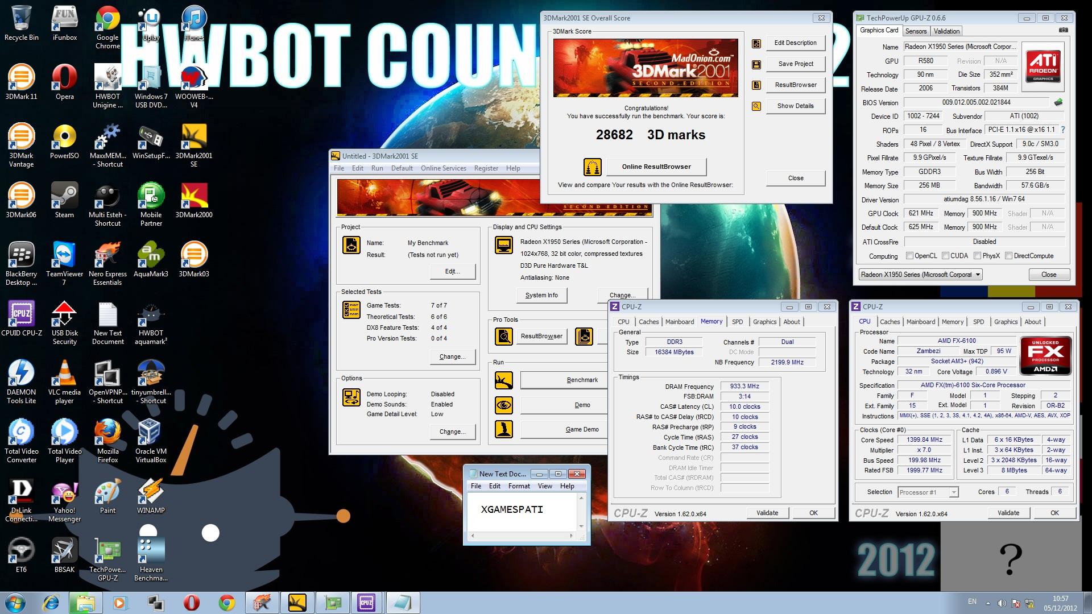The width and height of the screenshot is (1092, 614).
Task: Click the Notepad horizontal scrollbar
Action: [522, 536]
